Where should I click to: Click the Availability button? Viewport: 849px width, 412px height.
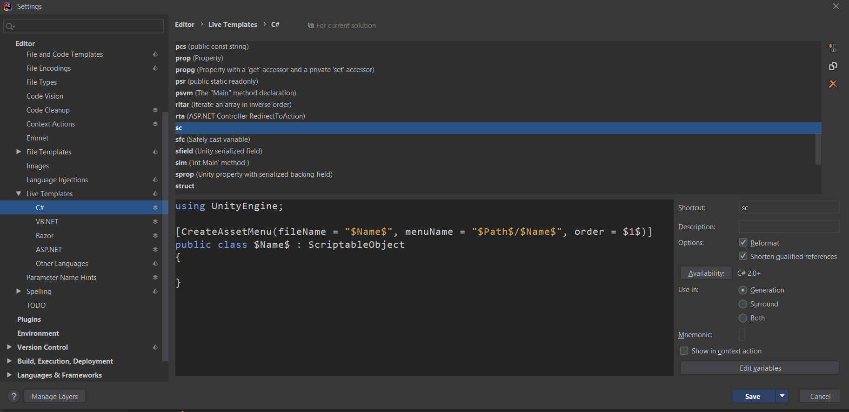(x=706, y=273)
